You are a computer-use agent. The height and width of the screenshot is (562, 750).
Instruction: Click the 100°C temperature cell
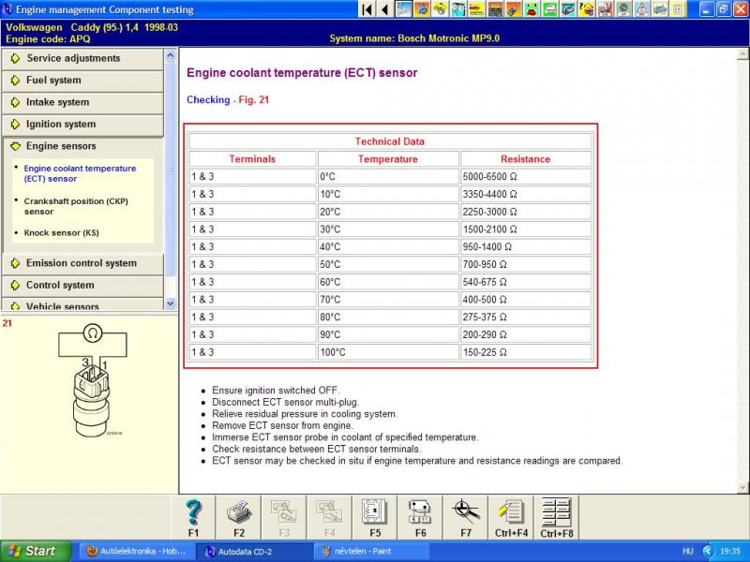point(388,353)
